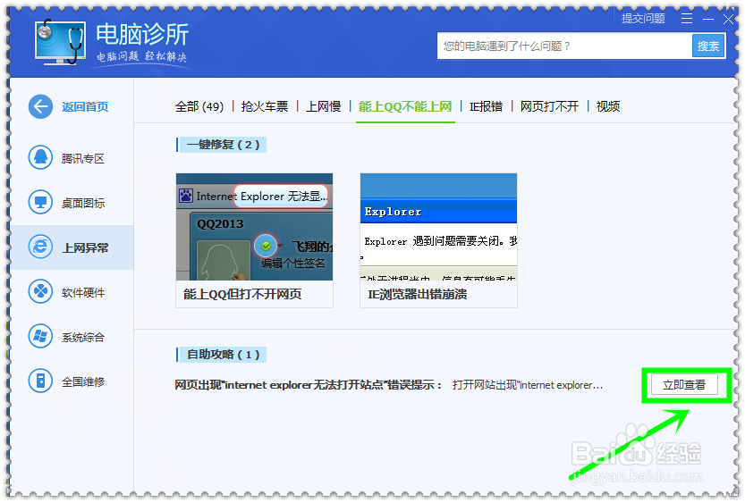The width and height of the screenshot is (745, 503).
Task: Switch to the 抢火车票 tab
Action: tap(265, 106)
